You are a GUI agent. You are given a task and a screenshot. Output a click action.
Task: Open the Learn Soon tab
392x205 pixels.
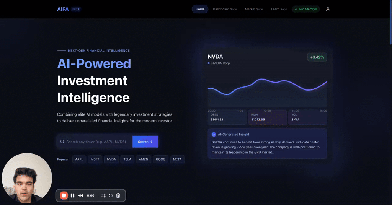[x=279, y=9]
